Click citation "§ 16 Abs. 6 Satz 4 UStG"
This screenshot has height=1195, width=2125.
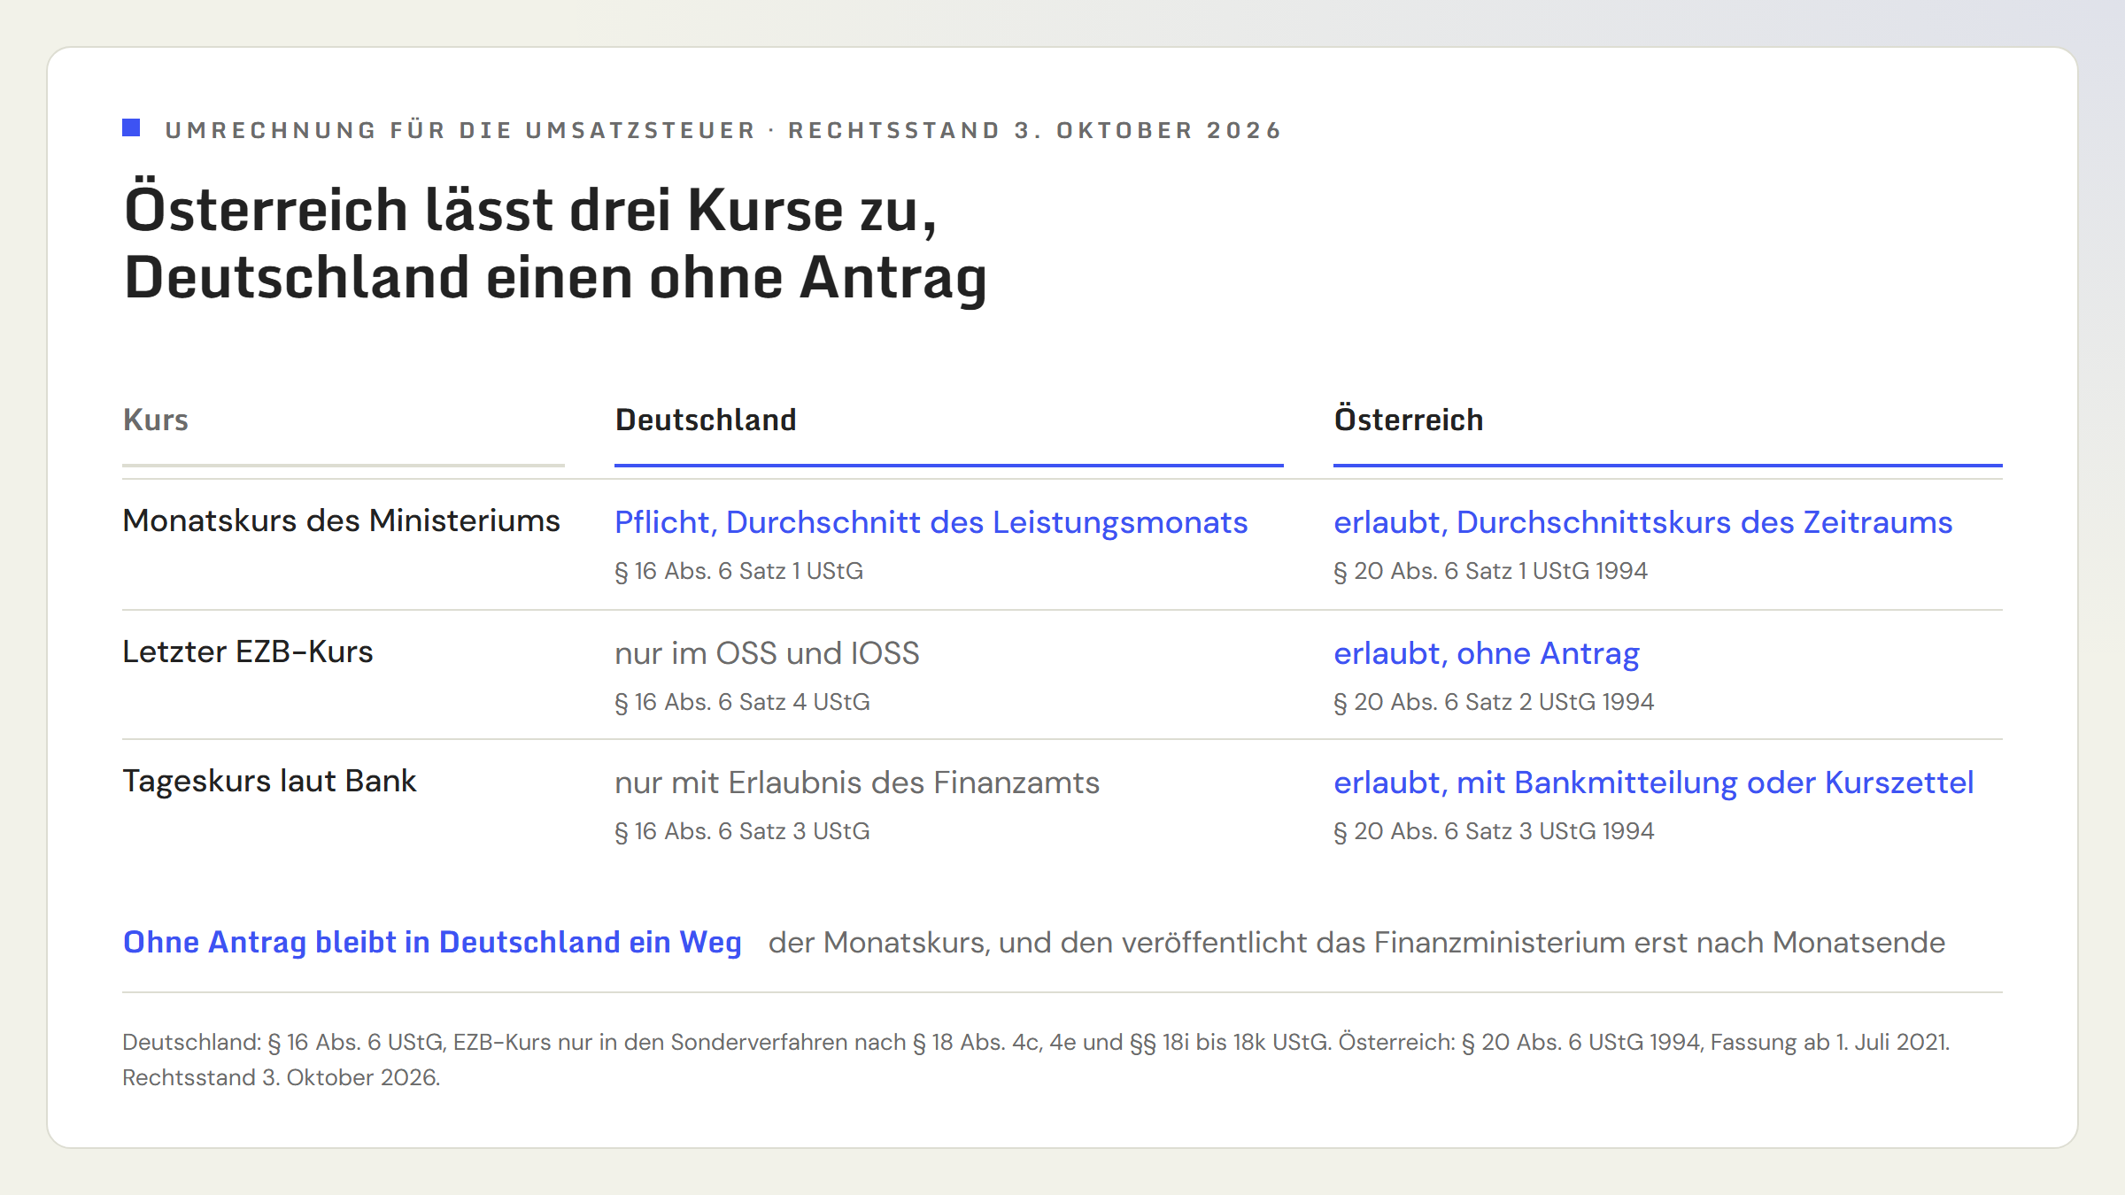coord(743,702)
